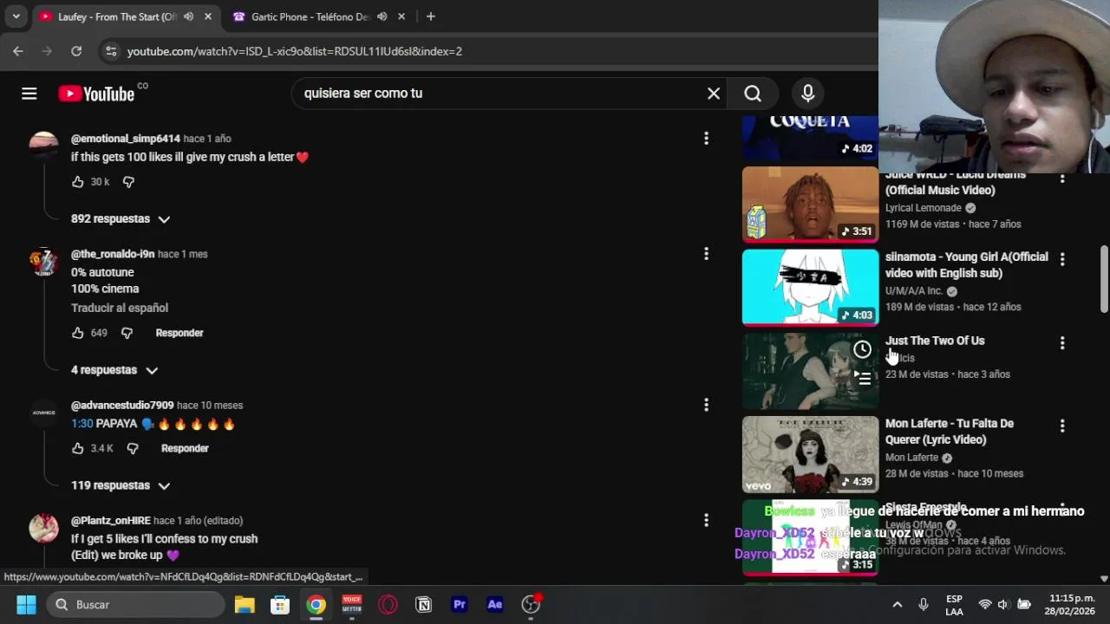Image resolution: width=1110 pixels, height=624 pixels.
Task: Open Notion from taskbar
Action: point(424,604)
